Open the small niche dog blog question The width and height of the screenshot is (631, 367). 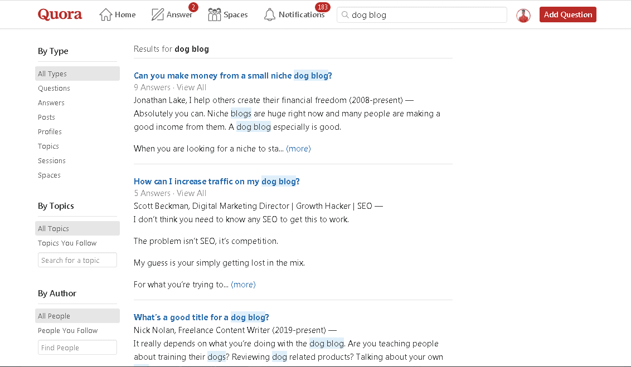pyautogui.click(x=232, y=76)
